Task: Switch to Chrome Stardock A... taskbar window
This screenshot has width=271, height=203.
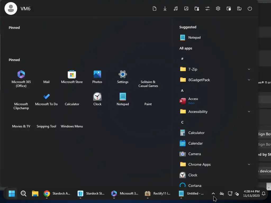Action: (57, 193)
